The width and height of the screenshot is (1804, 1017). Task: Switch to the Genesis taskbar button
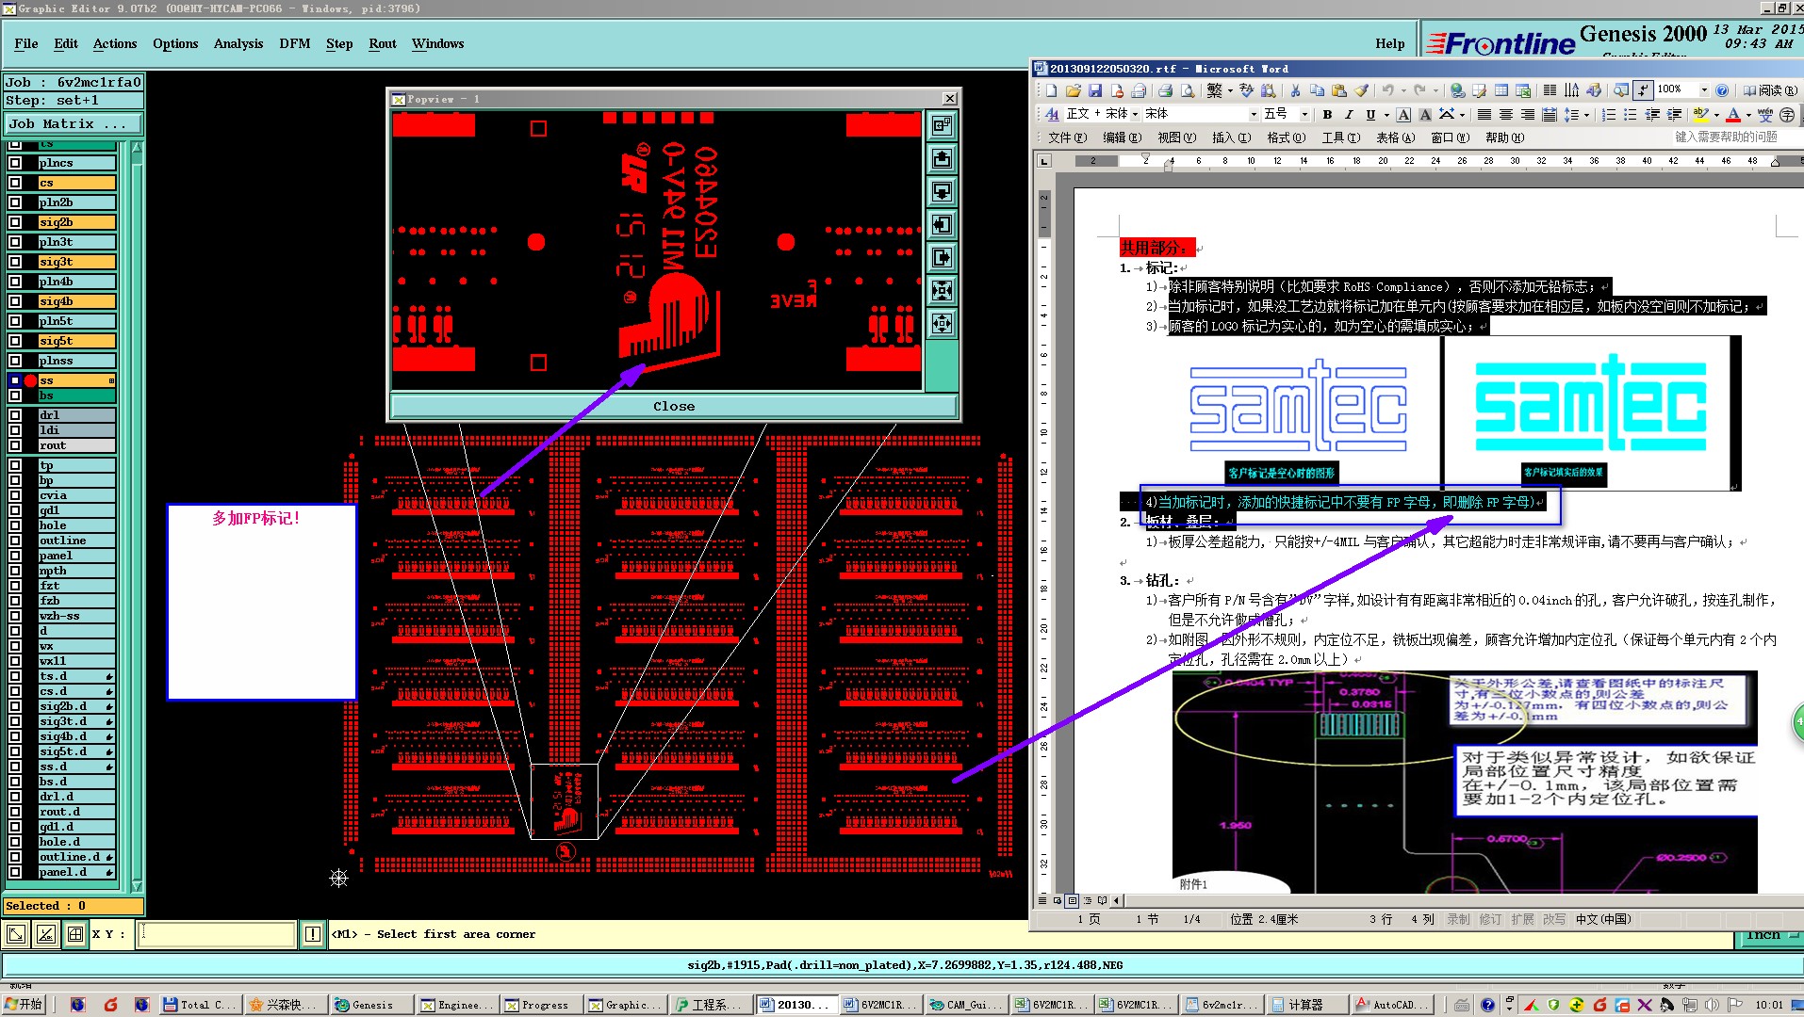pos(371,1005)
